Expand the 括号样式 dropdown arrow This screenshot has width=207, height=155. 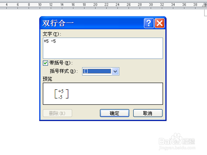115,72
